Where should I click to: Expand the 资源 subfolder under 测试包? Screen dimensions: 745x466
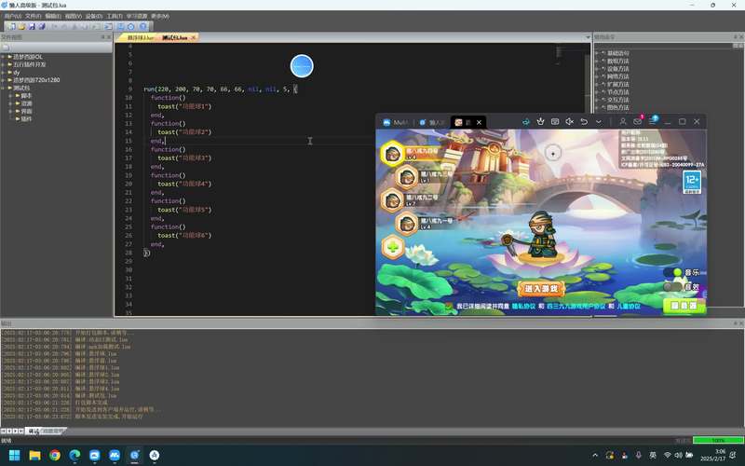click(x=10, y=103)
